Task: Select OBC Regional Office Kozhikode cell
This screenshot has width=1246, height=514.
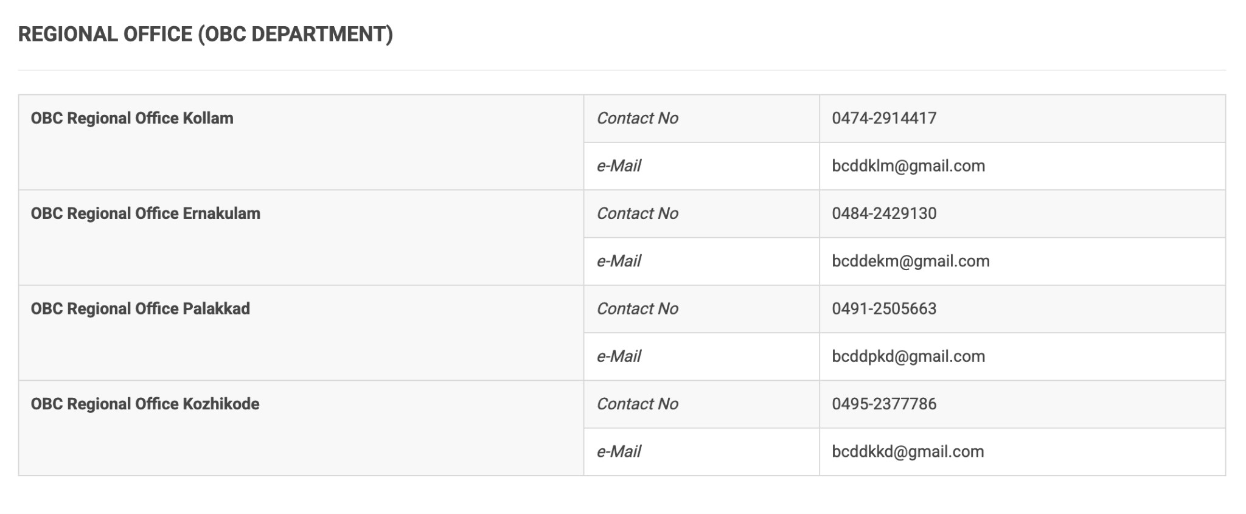Action: (x=301, y=428)
